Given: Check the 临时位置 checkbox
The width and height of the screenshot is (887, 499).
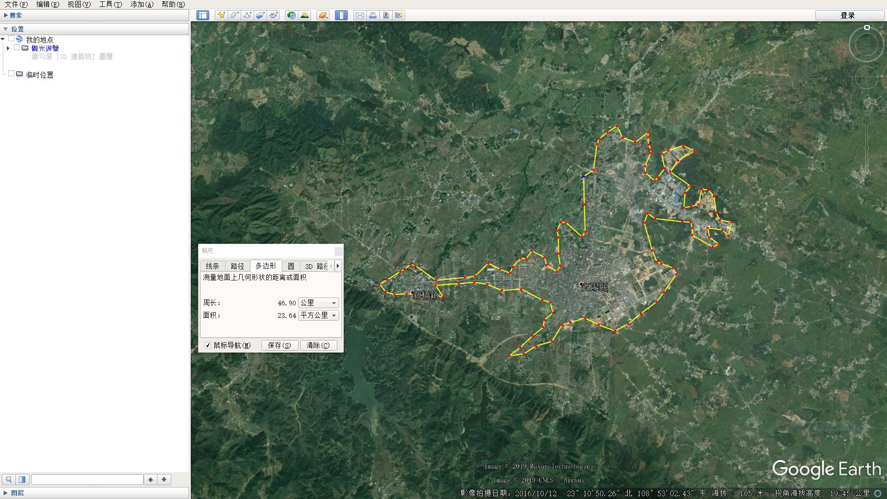Looking at the screenshot, I should click(12, 74).
